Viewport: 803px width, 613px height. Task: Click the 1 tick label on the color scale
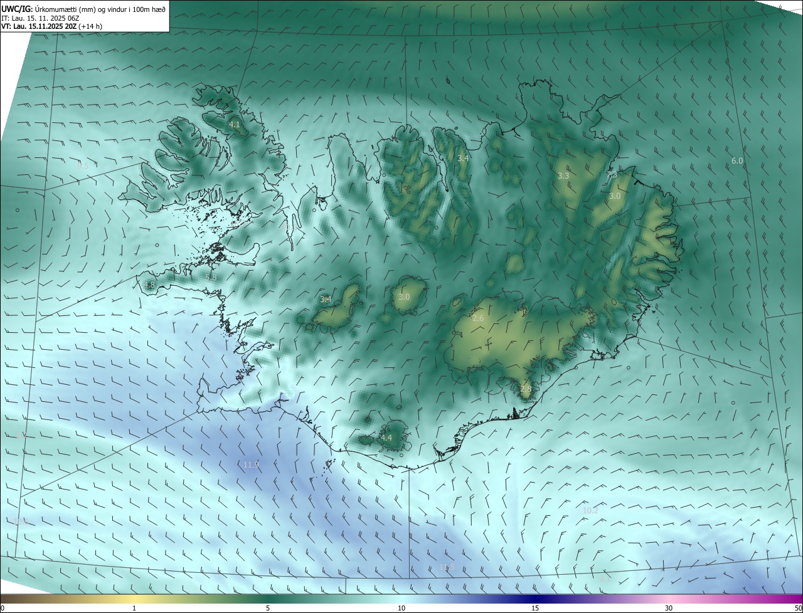point(135,608)
